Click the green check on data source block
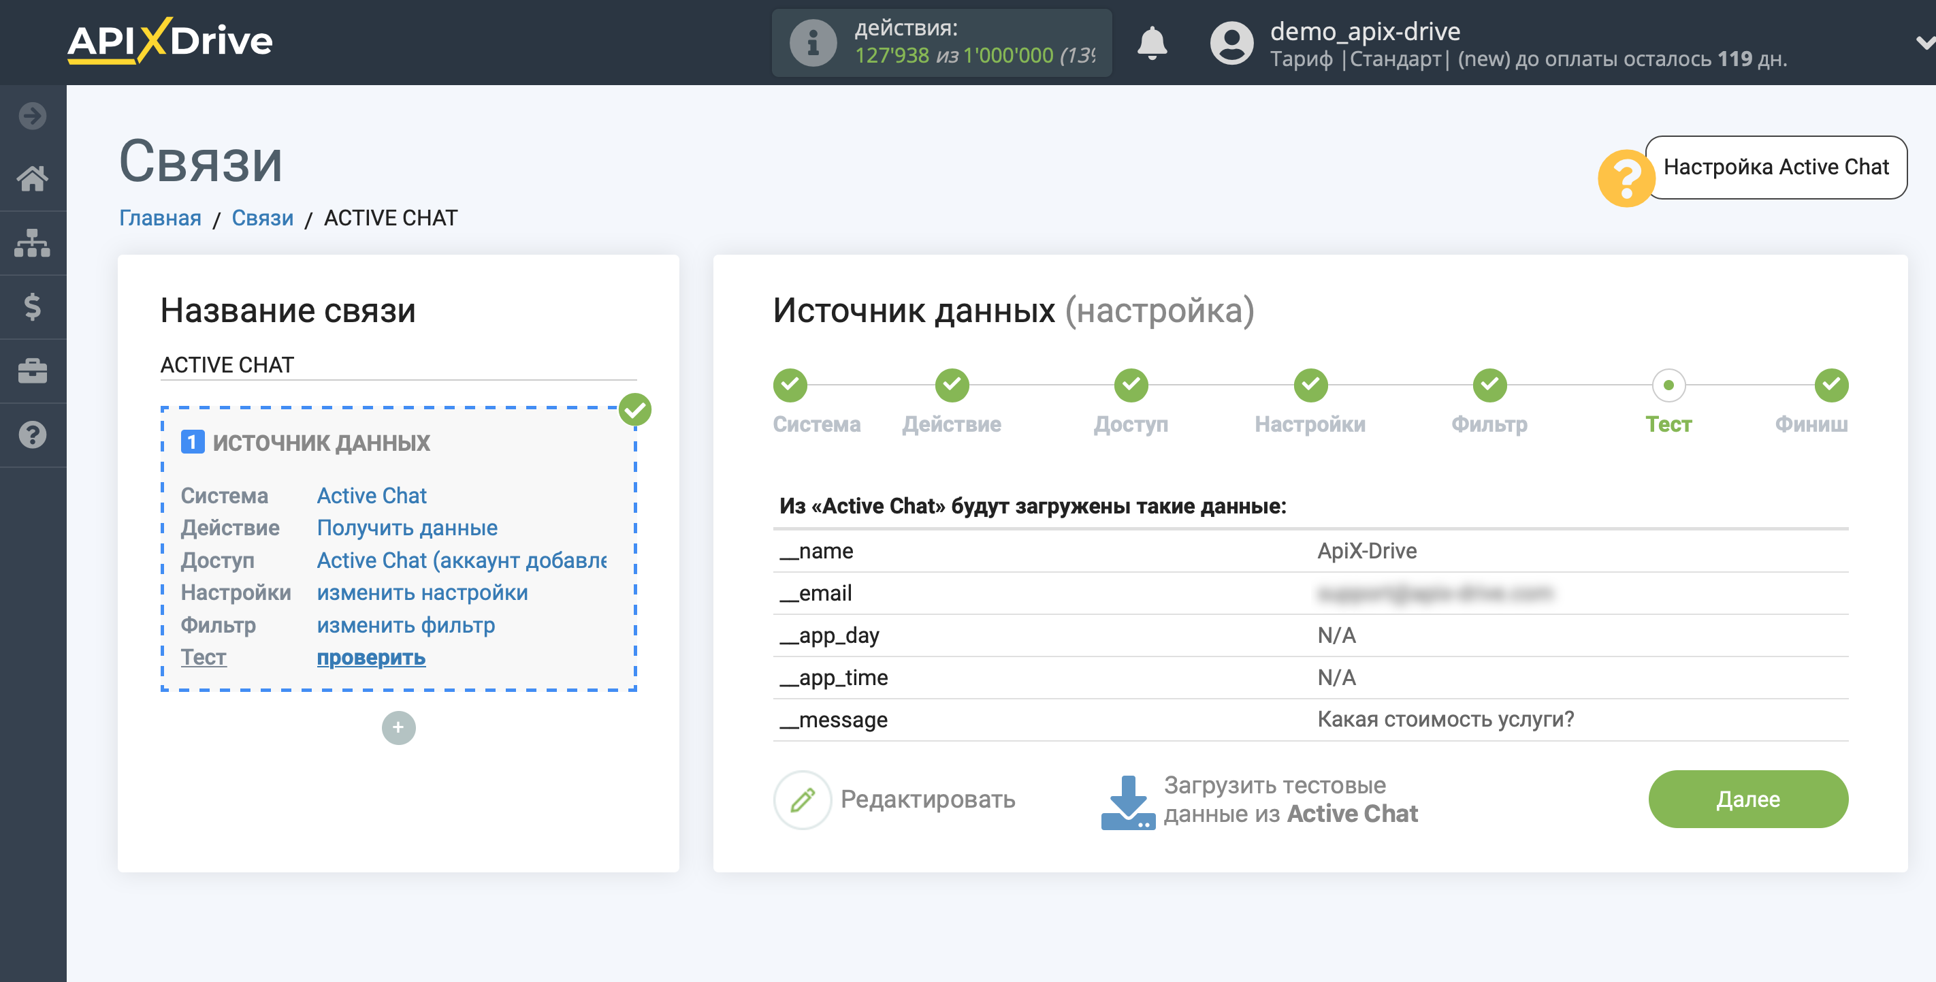The height and width of the screenshot is (982, 1936). point(635,410)
